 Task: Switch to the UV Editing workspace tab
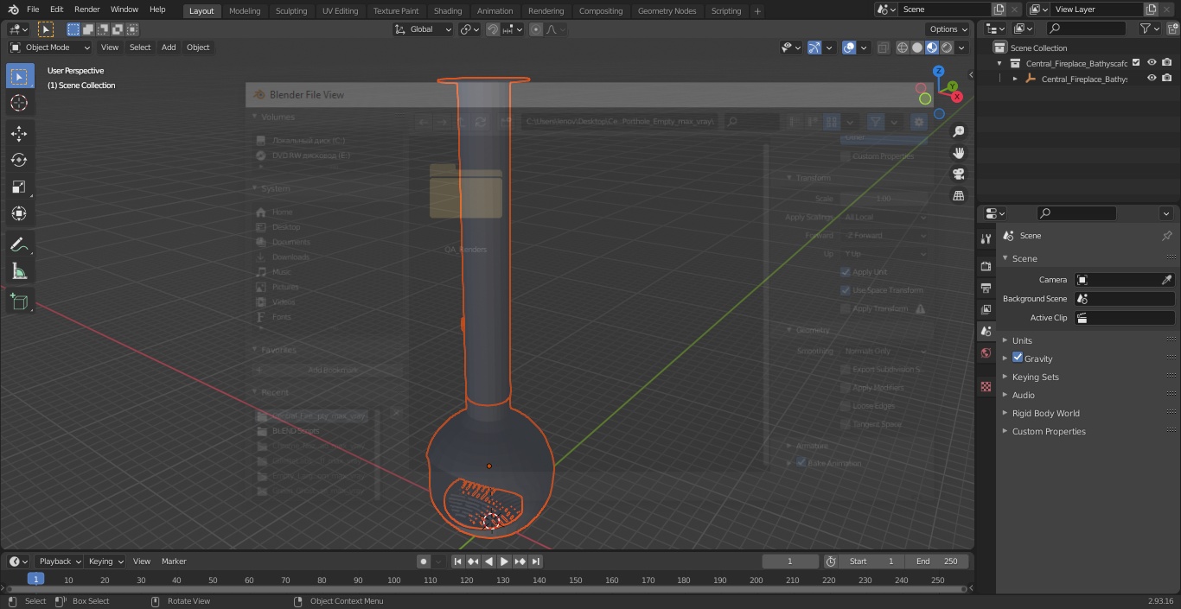(340, 10)
